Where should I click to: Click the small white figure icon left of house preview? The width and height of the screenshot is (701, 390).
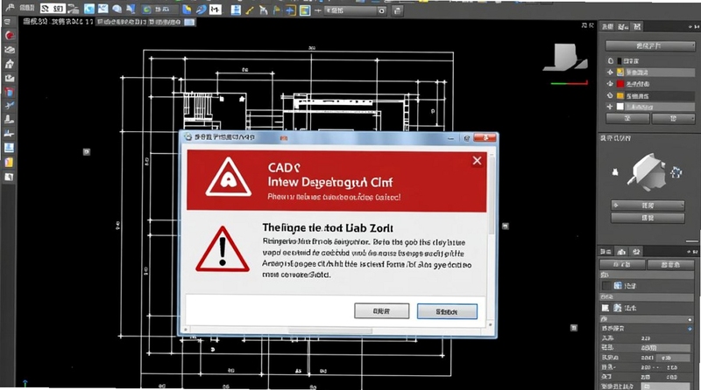(x=615, y=171)
